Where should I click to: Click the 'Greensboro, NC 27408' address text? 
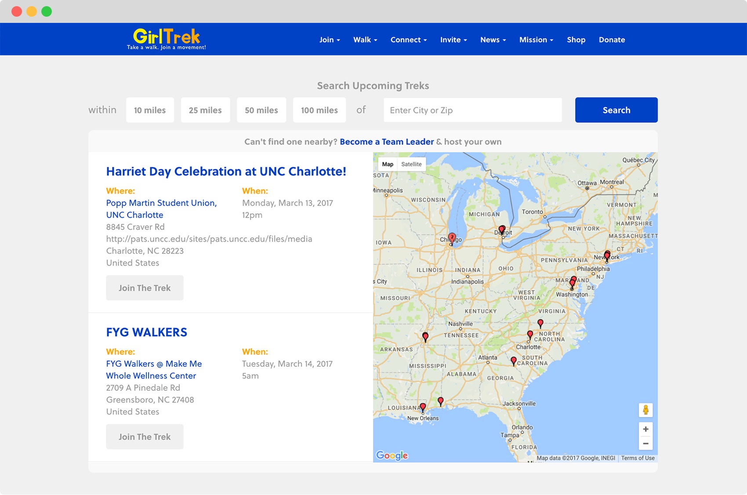click(150, 400)
